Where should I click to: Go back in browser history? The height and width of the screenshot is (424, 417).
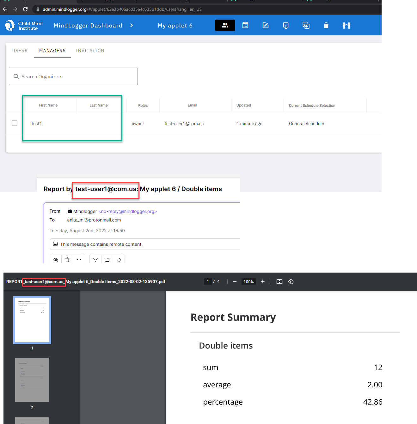5,9
